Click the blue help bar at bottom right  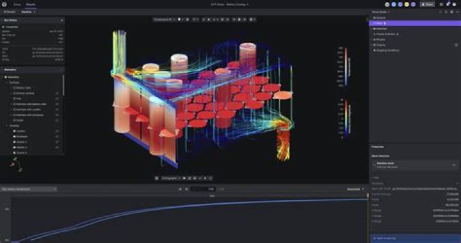click(x=415, y=239)
